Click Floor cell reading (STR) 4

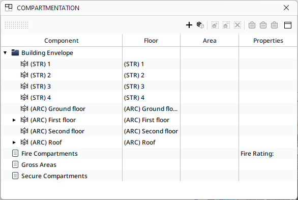(x=151, y=98)
